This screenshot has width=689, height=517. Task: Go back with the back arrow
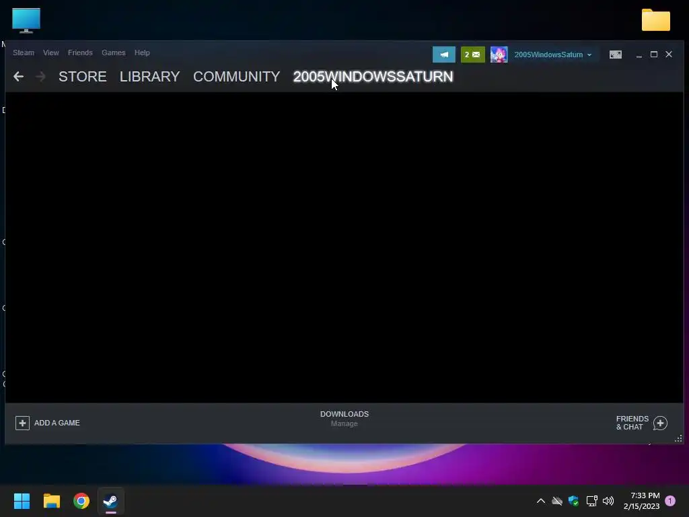tap(18, 77)
